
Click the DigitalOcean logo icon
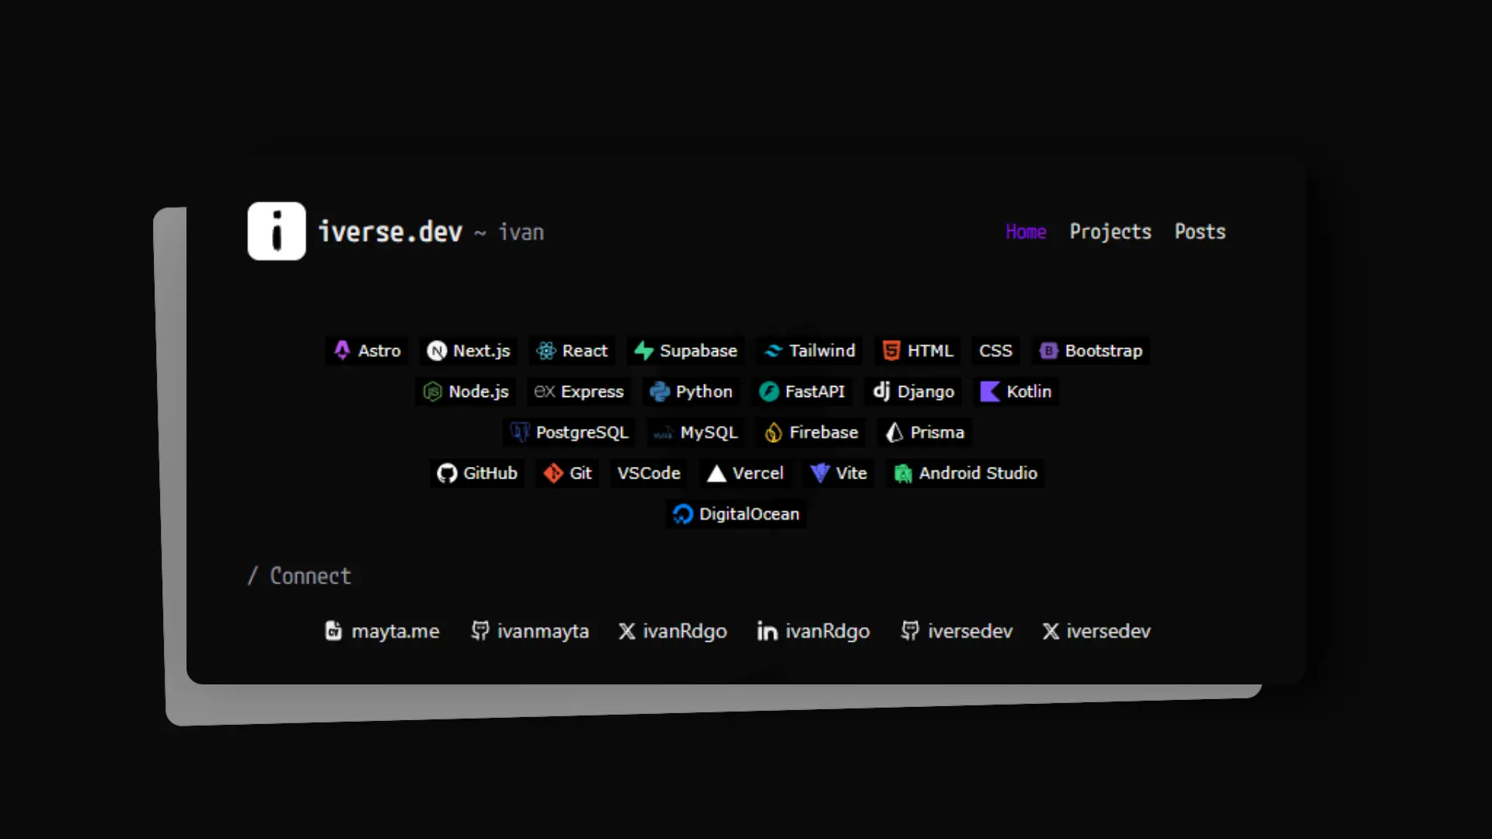[x=683, y=514]
